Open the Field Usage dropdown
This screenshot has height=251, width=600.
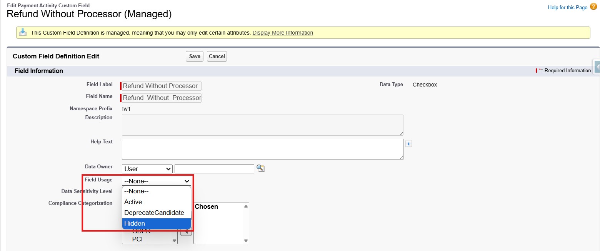[157, 181]
